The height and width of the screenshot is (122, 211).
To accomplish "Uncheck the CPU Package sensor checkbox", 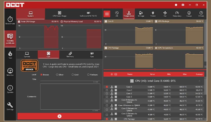I will pyautogui.click(x=107, y=119).
